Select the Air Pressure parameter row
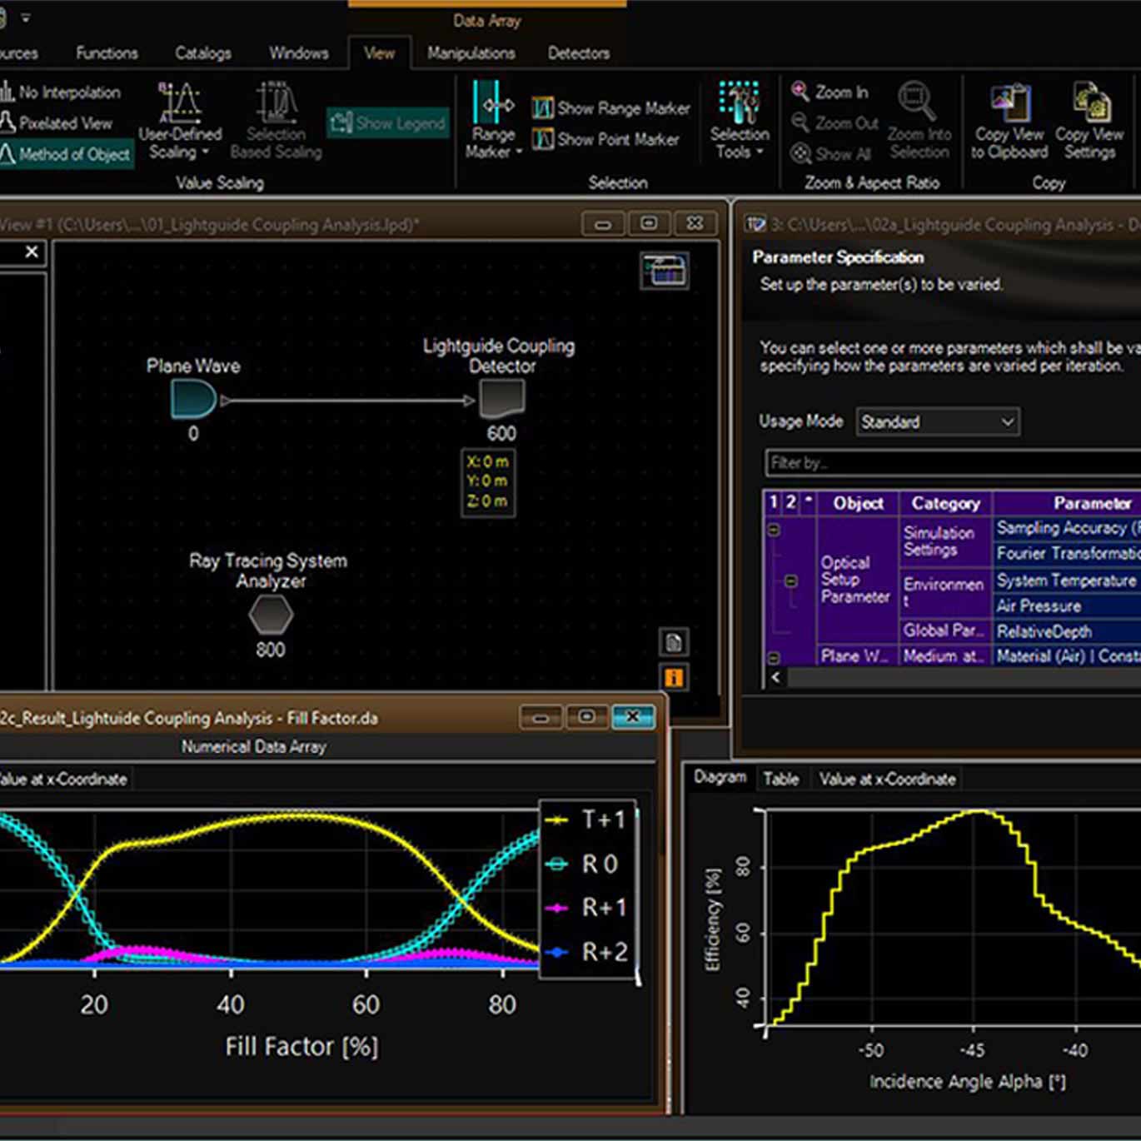1141x1141 pixels. (1067, 605)
